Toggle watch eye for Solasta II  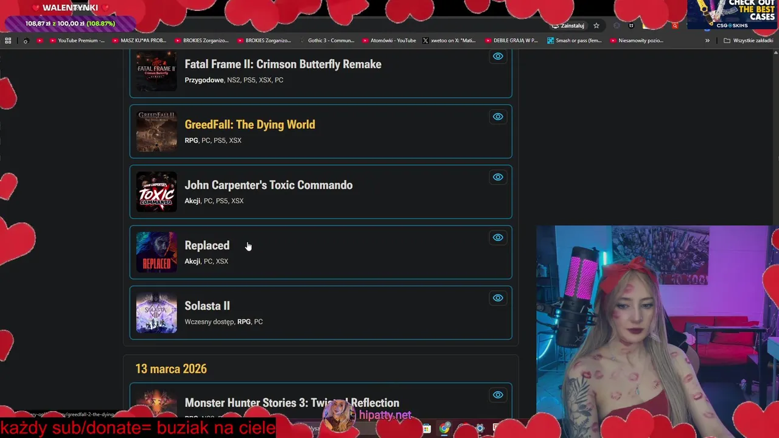click(x=498, y=297)
